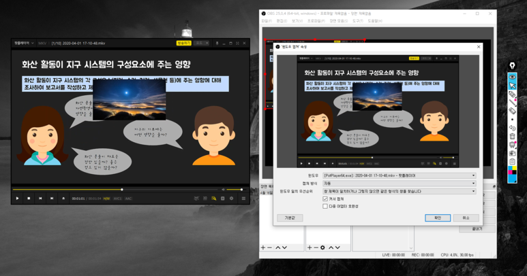Screen dimensions: 527x276
Task: Confirm with the 확인 button
Action: point(438,218)
